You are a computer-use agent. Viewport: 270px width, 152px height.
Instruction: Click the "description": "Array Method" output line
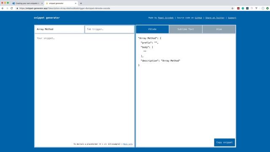click(160, 61)
